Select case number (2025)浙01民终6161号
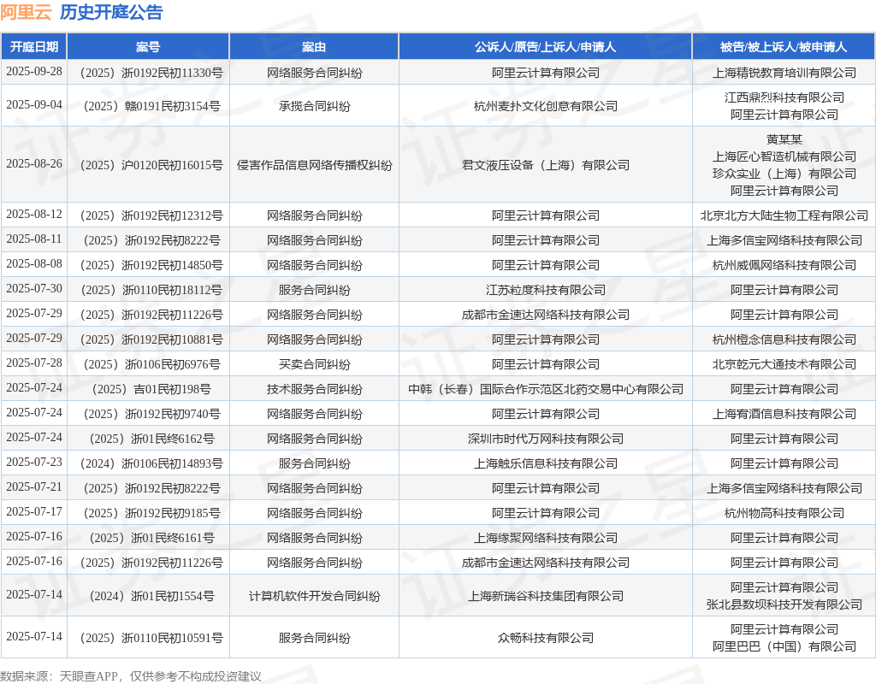This screenshot has height=684, width=876. (148, 538)
